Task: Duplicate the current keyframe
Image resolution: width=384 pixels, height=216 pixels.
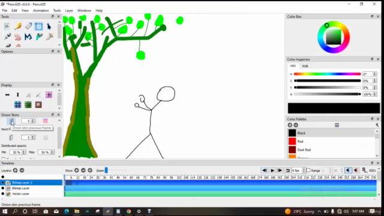Action: [x=90, y=170]
